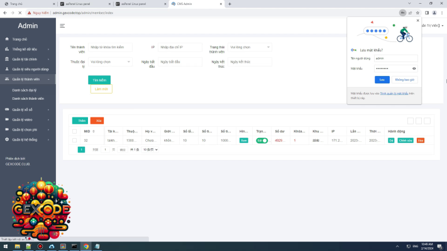Screen dimensions: 447x251
Task: Click the Tìm kiếm search button
Action: [99, 80]
